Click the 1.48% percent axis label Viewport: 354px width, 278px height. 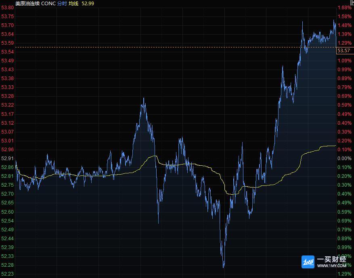pyautogui.click(x=345, y=25)
